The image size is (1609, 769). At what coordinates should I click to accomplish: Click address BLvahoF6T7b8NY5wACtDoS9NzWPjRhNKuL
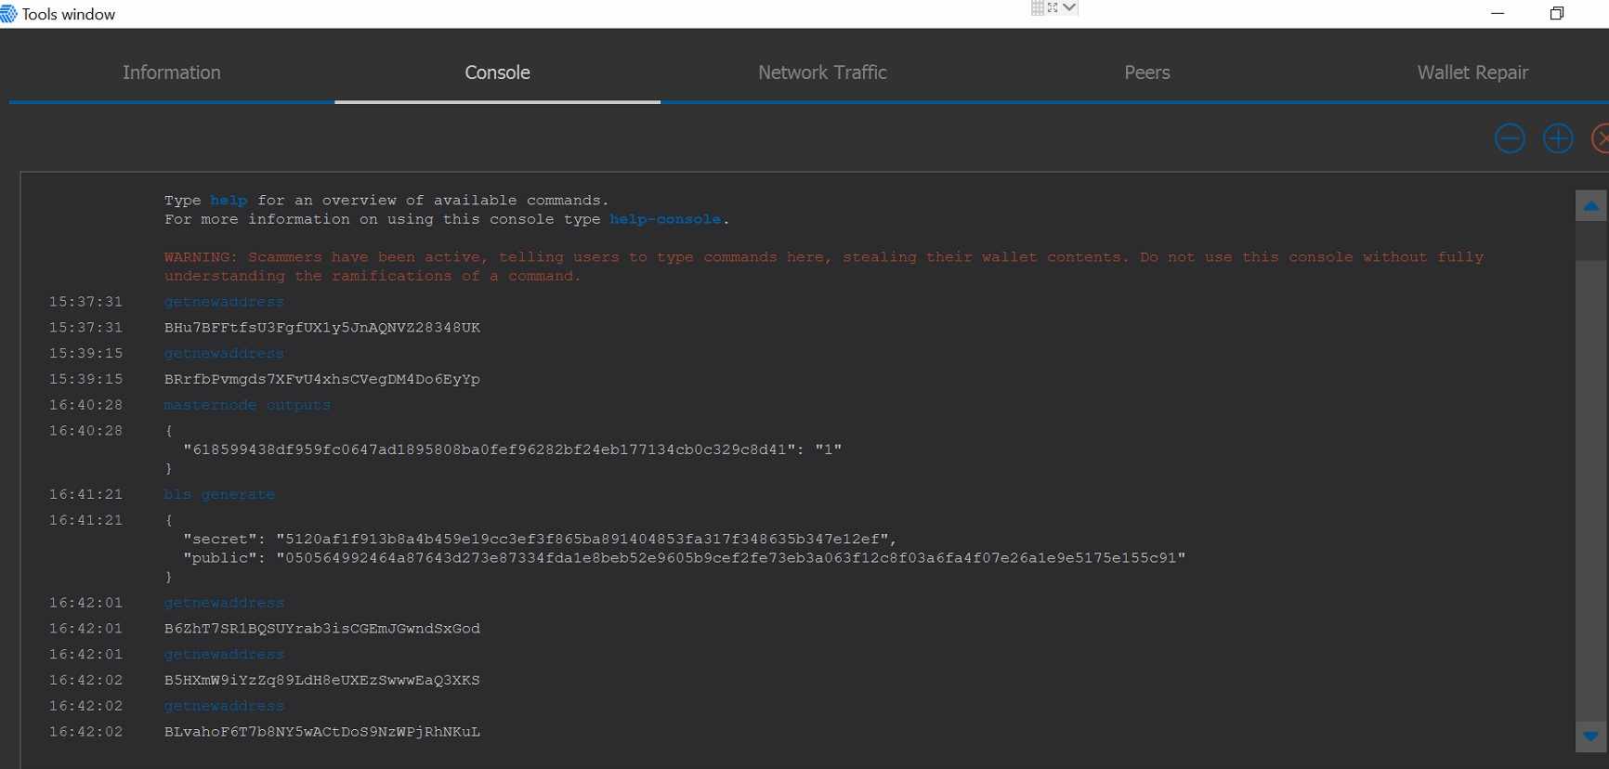(322, 732)
